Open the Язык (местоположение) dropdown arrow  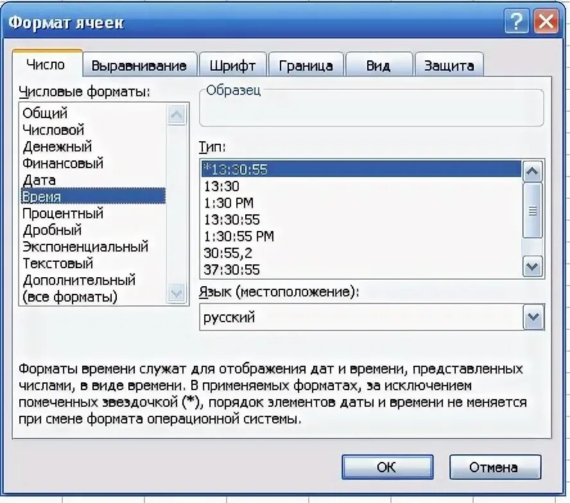tap(533, 317)
